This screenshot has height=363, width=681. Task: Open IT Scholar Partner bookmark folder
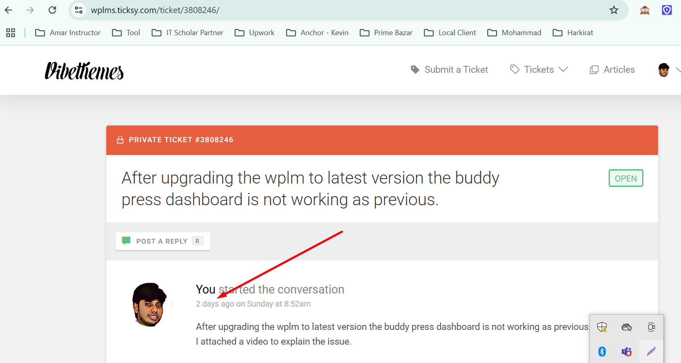click(187, 33)
